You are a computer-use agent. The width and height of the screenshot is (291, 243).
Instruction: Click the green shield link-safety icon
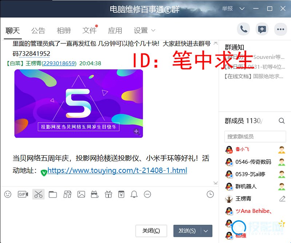tap(44, 173)
